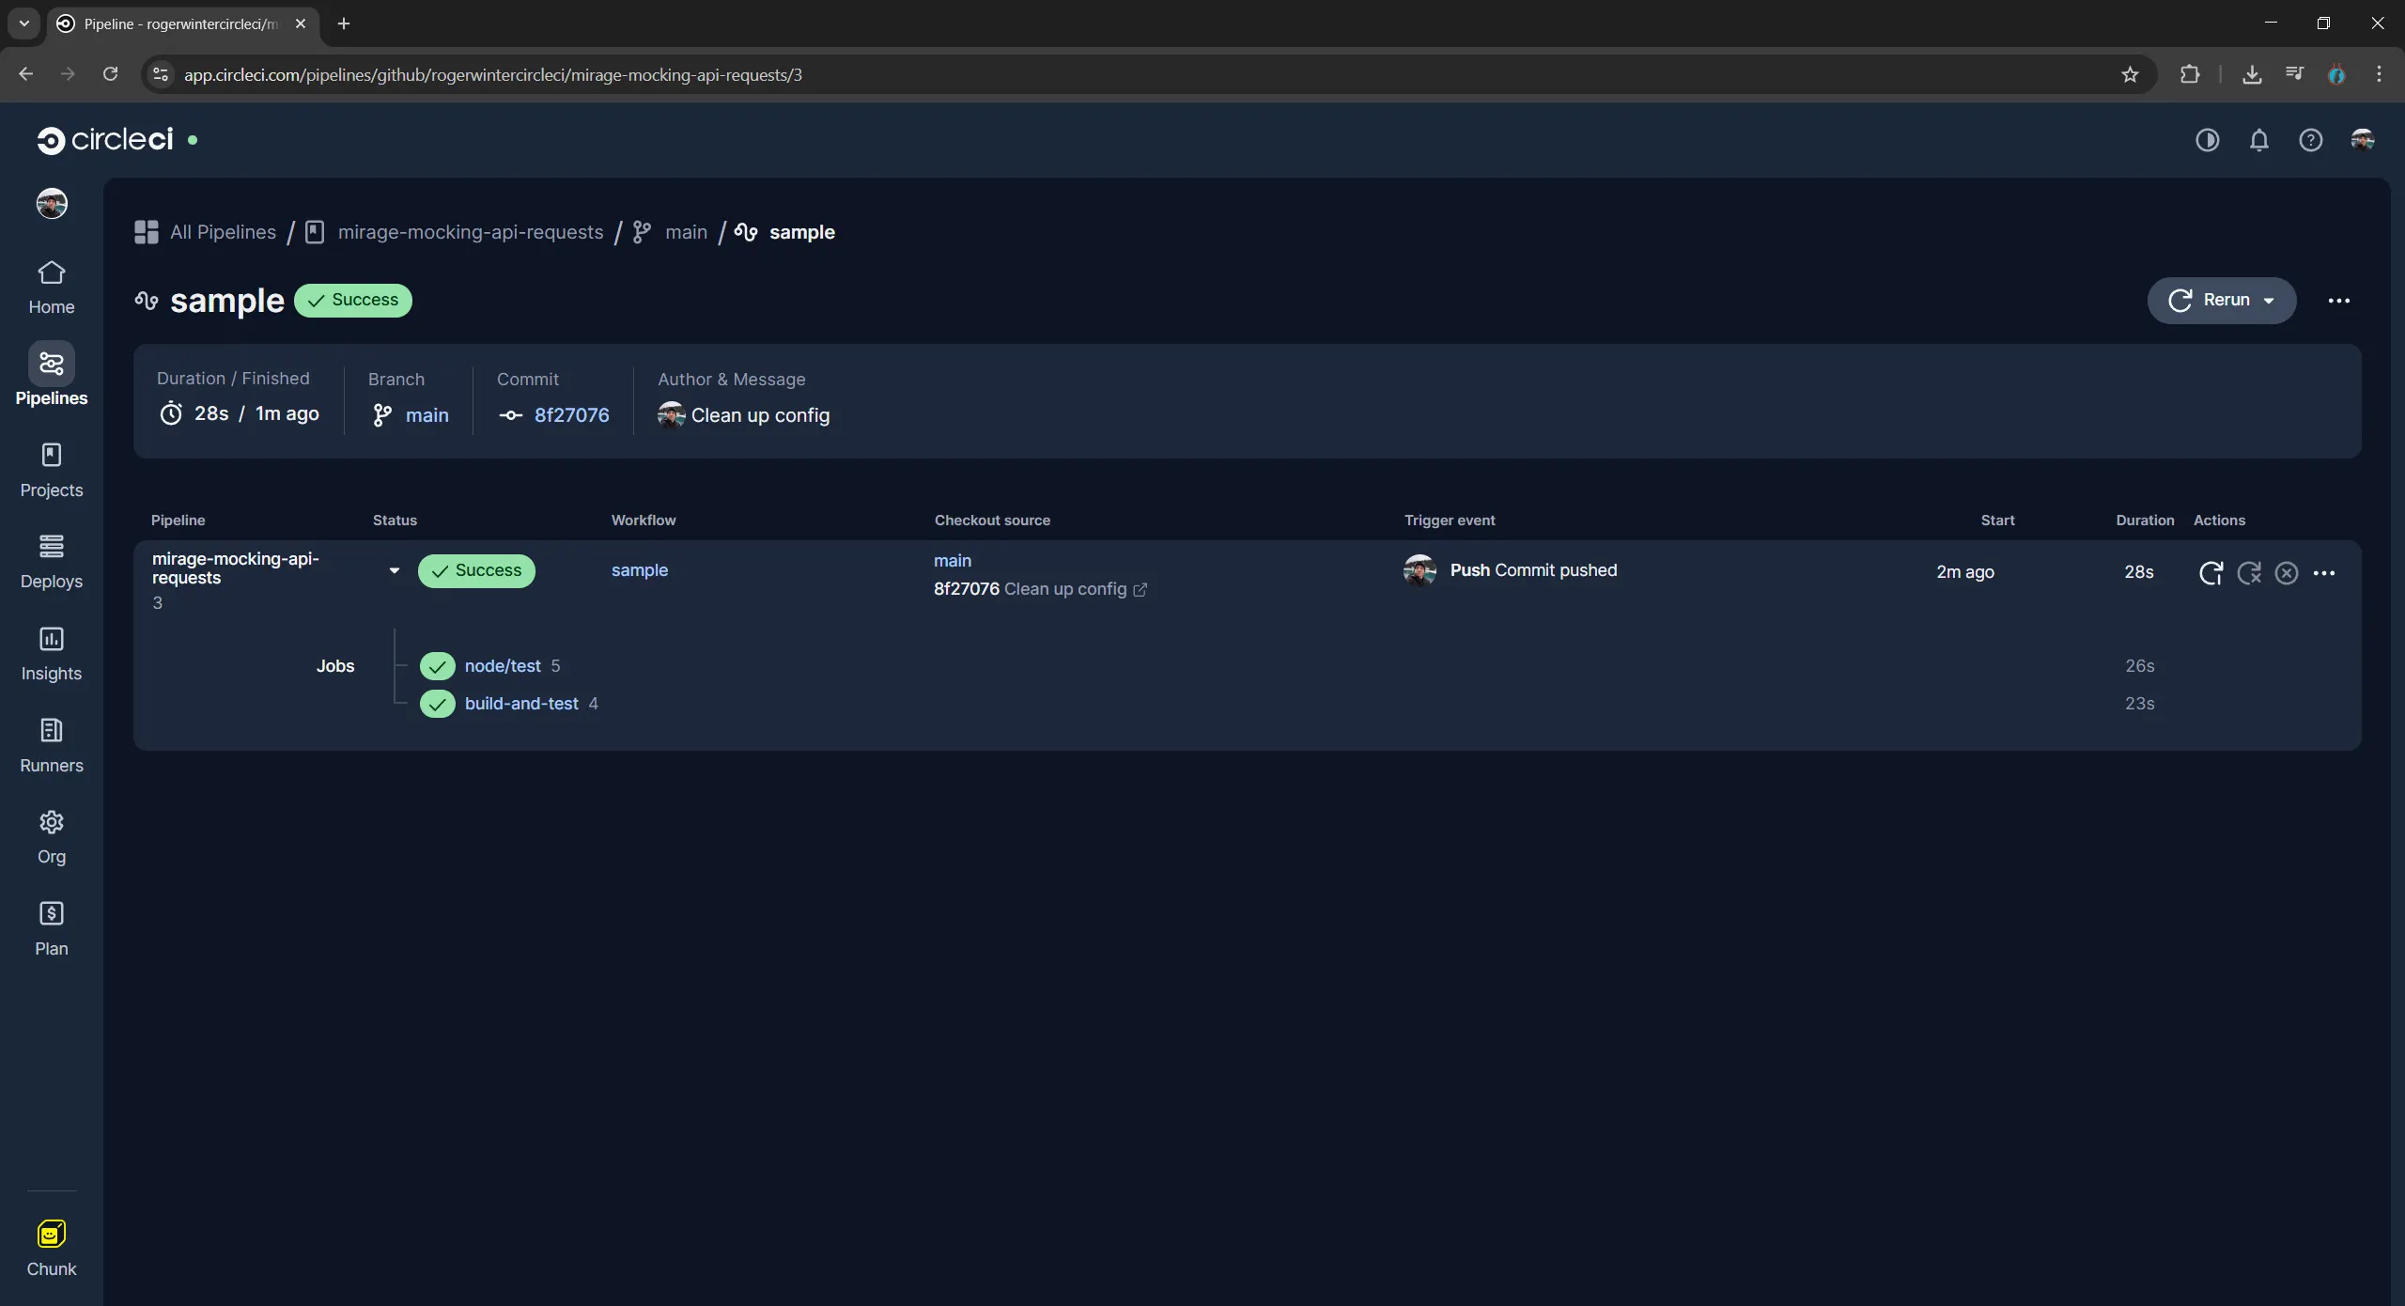Click the cancel workflow icon in Actions
The image size is (2405, 1306).
pyautogui.click(x=2287, y=572)
